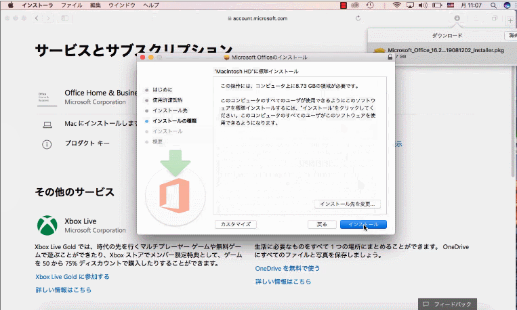
Task: Select the Microsoft_Office installer pkg download
Action: (442, 53)
